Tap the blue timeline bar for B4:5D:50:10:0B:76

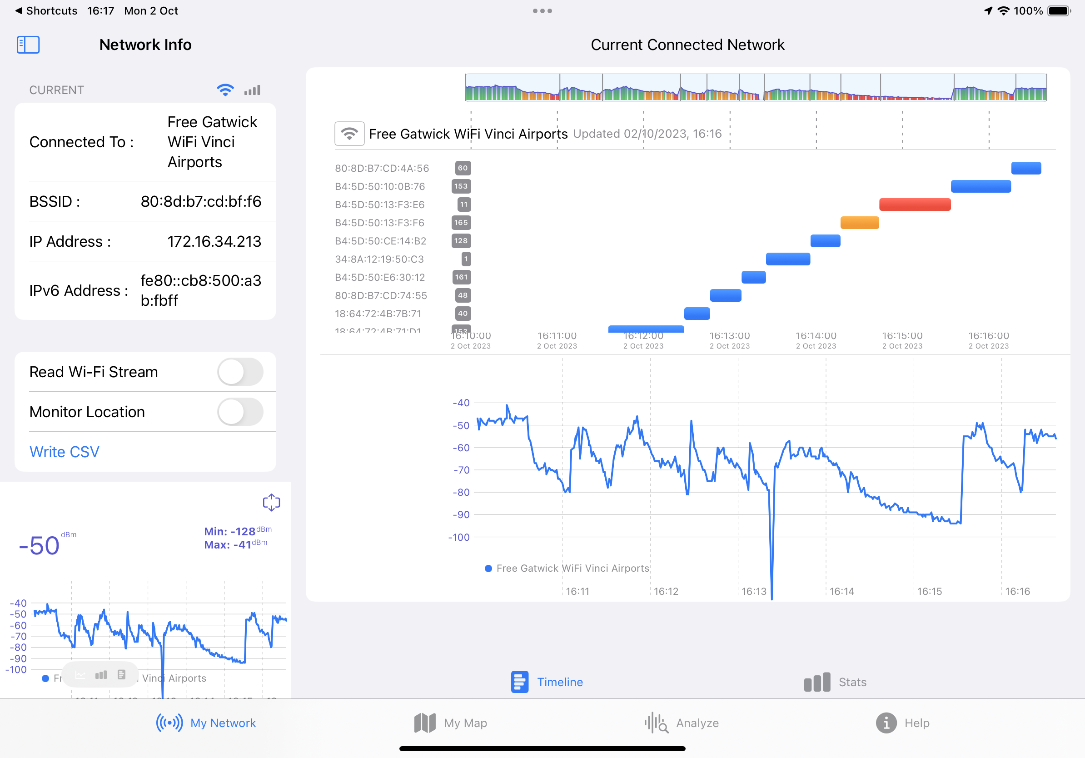tap(980, 186)
